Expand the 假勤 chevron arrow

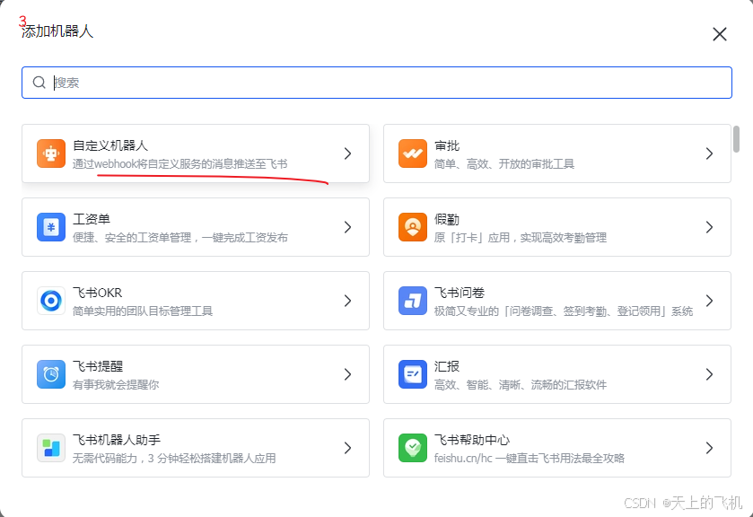(x=709, y=227)
